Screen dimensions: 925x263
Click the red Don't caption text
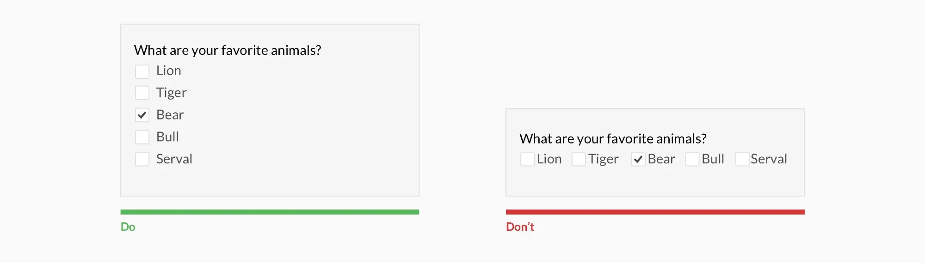pyautogui.click(x=520, y=227)
